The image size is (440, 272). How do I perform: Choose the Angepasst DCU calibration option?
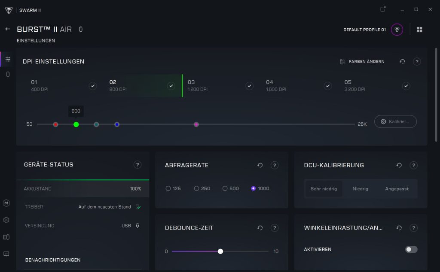pyautogui.click(x=397, y=189)
